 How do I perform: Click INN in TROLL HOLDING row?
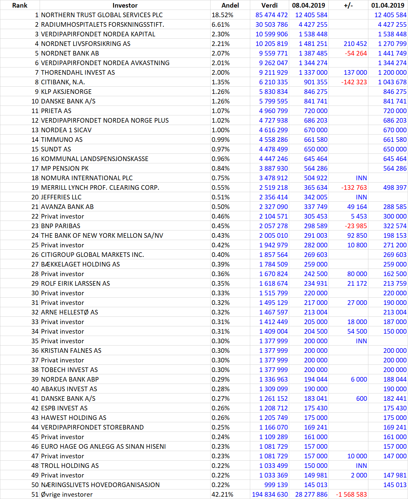pos(361,466)
